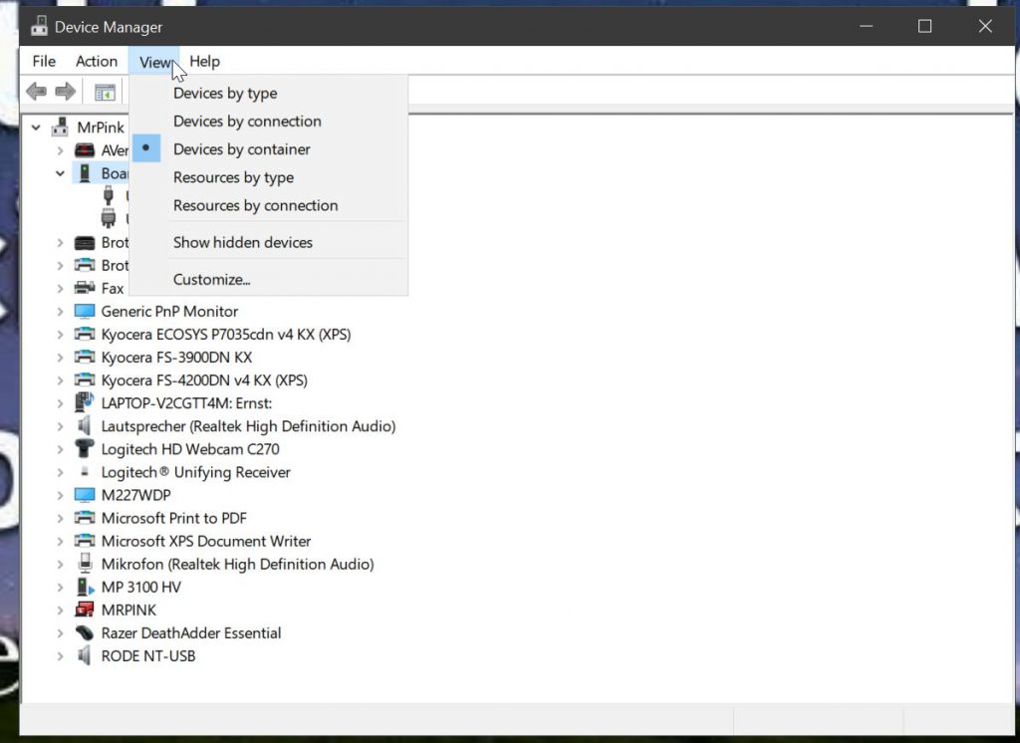Click the Logitech Unifying Receiver icon

point(85,472)
